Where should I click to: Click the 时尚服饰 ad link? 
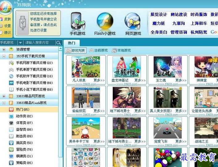point(199,14)
